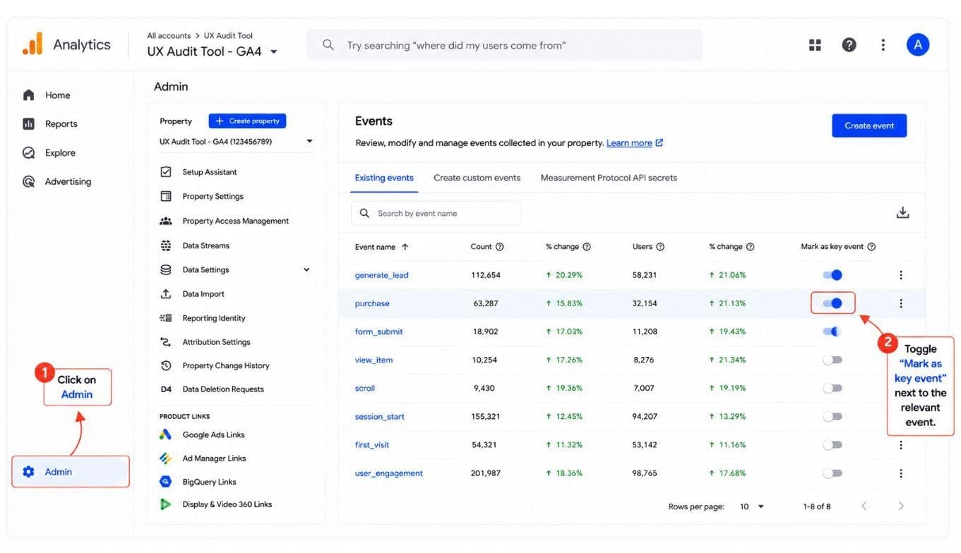961x553 pixels.
Task: Click the help question mark icon in header
Action: click(849, 45)
